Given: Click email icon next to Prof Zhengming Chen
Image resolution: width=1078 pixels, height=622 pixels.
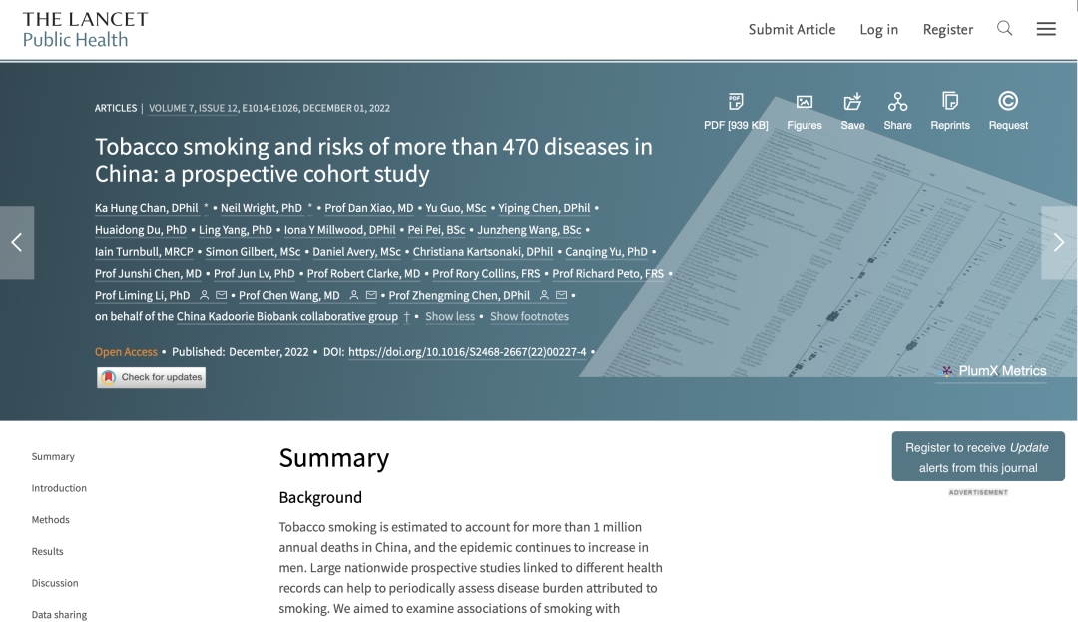Looking at the screenshot, I should click(x=561, y=295).
